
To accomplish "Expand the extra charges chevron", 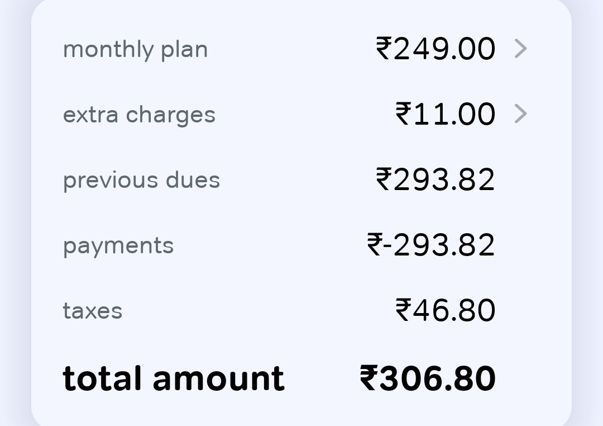I will (x=520, y=114).
